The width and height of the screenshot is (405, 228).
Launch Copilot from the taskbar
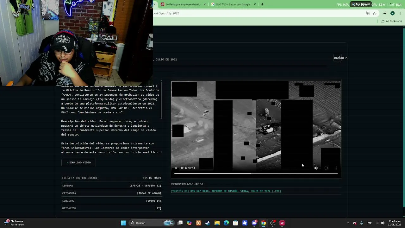(x=189, y=223)
